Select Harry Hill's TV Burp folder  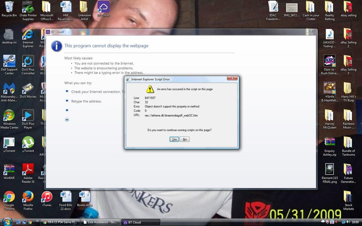[348, 92]
